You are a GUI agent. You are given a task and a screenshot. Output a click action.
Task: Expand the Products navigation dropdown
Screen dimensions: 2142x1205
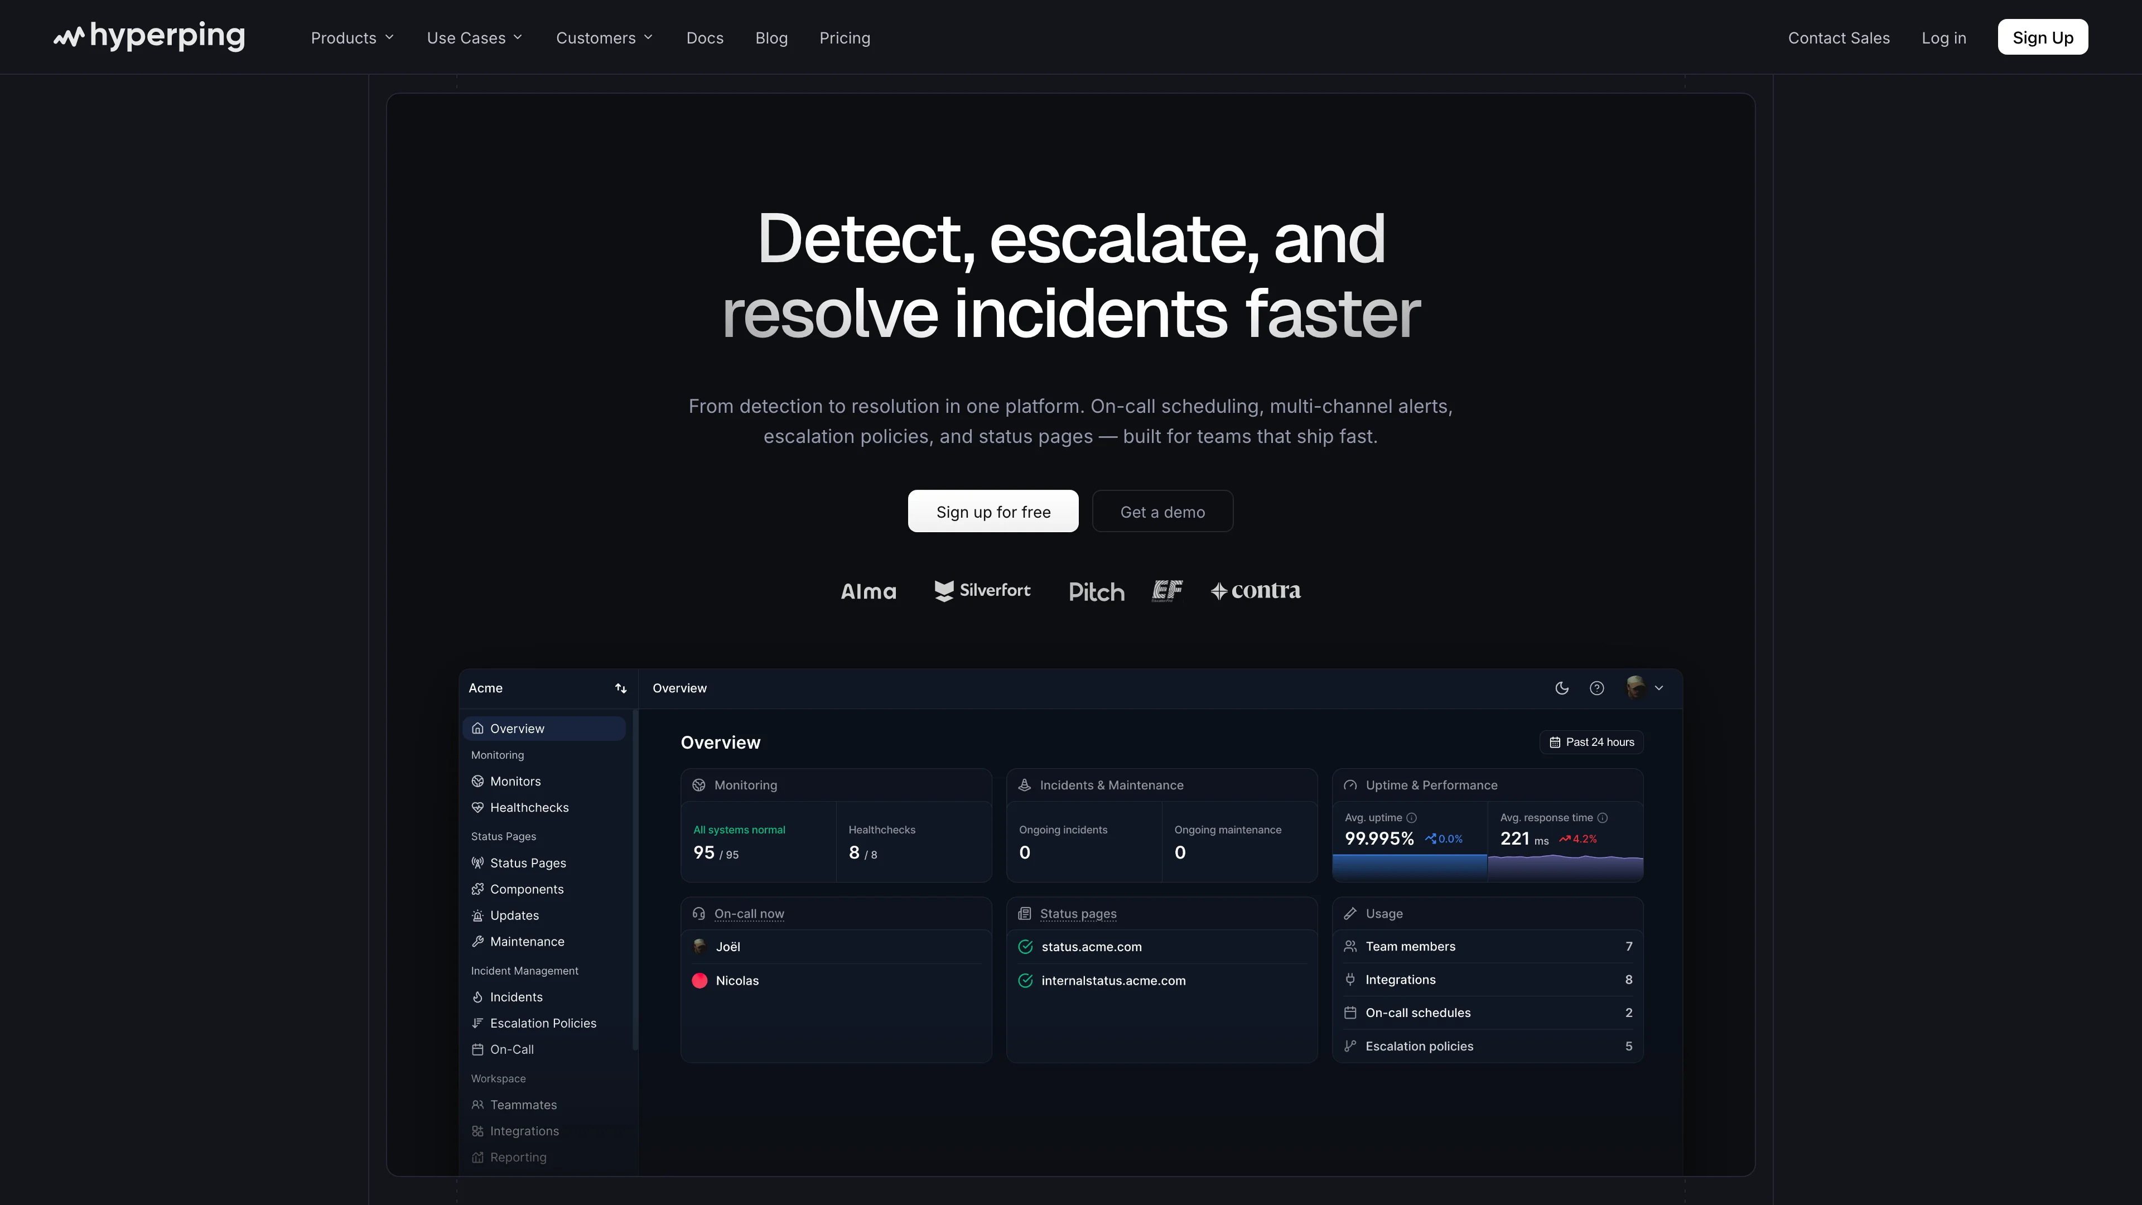pyautogui.click(x=352, y=37)
